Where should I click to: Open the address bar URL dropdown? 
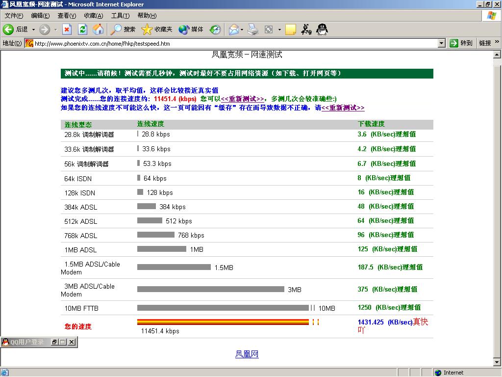coord(442,43)
